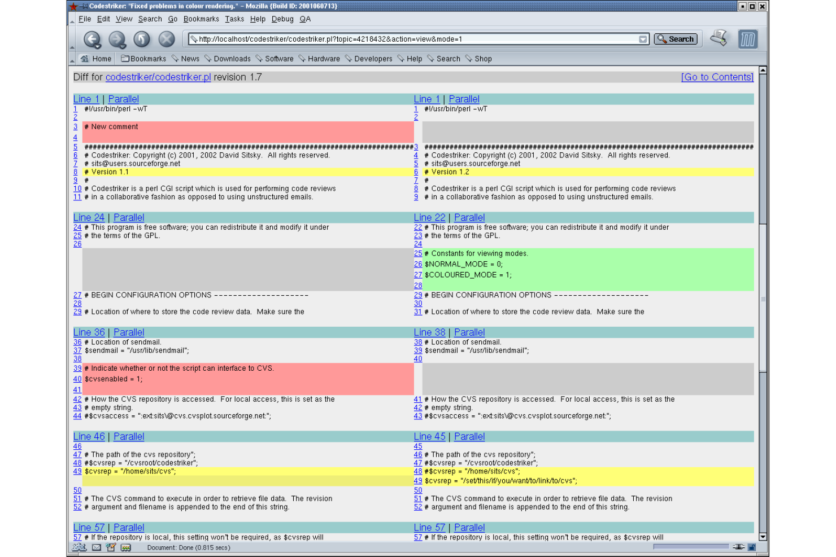836x557 pixels.
Task: Open Navigator via the status bar ship's wheel icon
Action: click(x=80, y=547)
